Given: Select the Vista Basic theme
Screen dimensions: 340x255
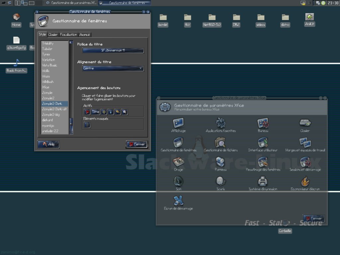Looking at the screenshot, I should pyautogui.click(x=55, y=65).
